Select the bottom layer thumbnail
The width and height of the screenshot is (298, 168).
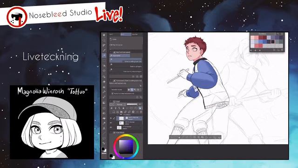tap(119, 127)
